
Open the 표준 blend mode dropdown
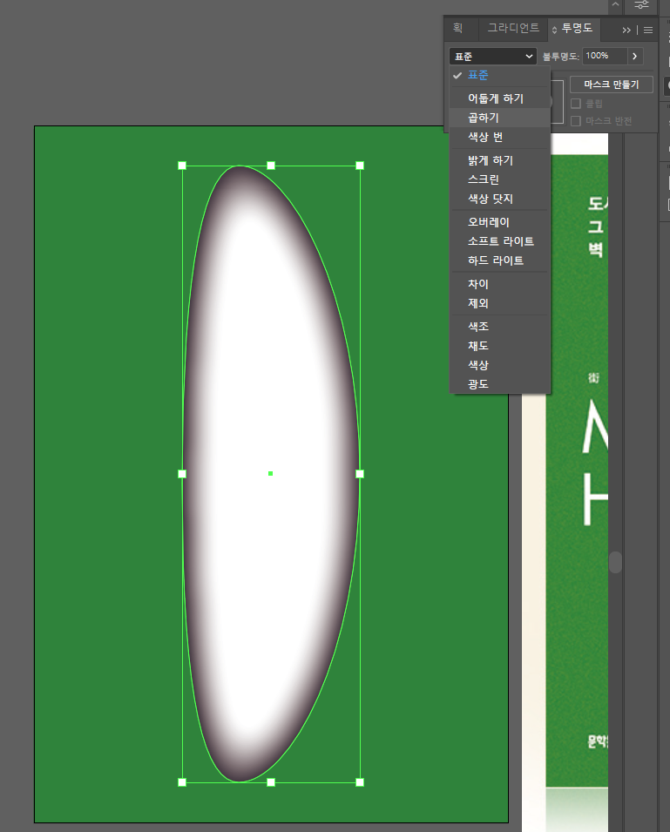tap(493, 57)
